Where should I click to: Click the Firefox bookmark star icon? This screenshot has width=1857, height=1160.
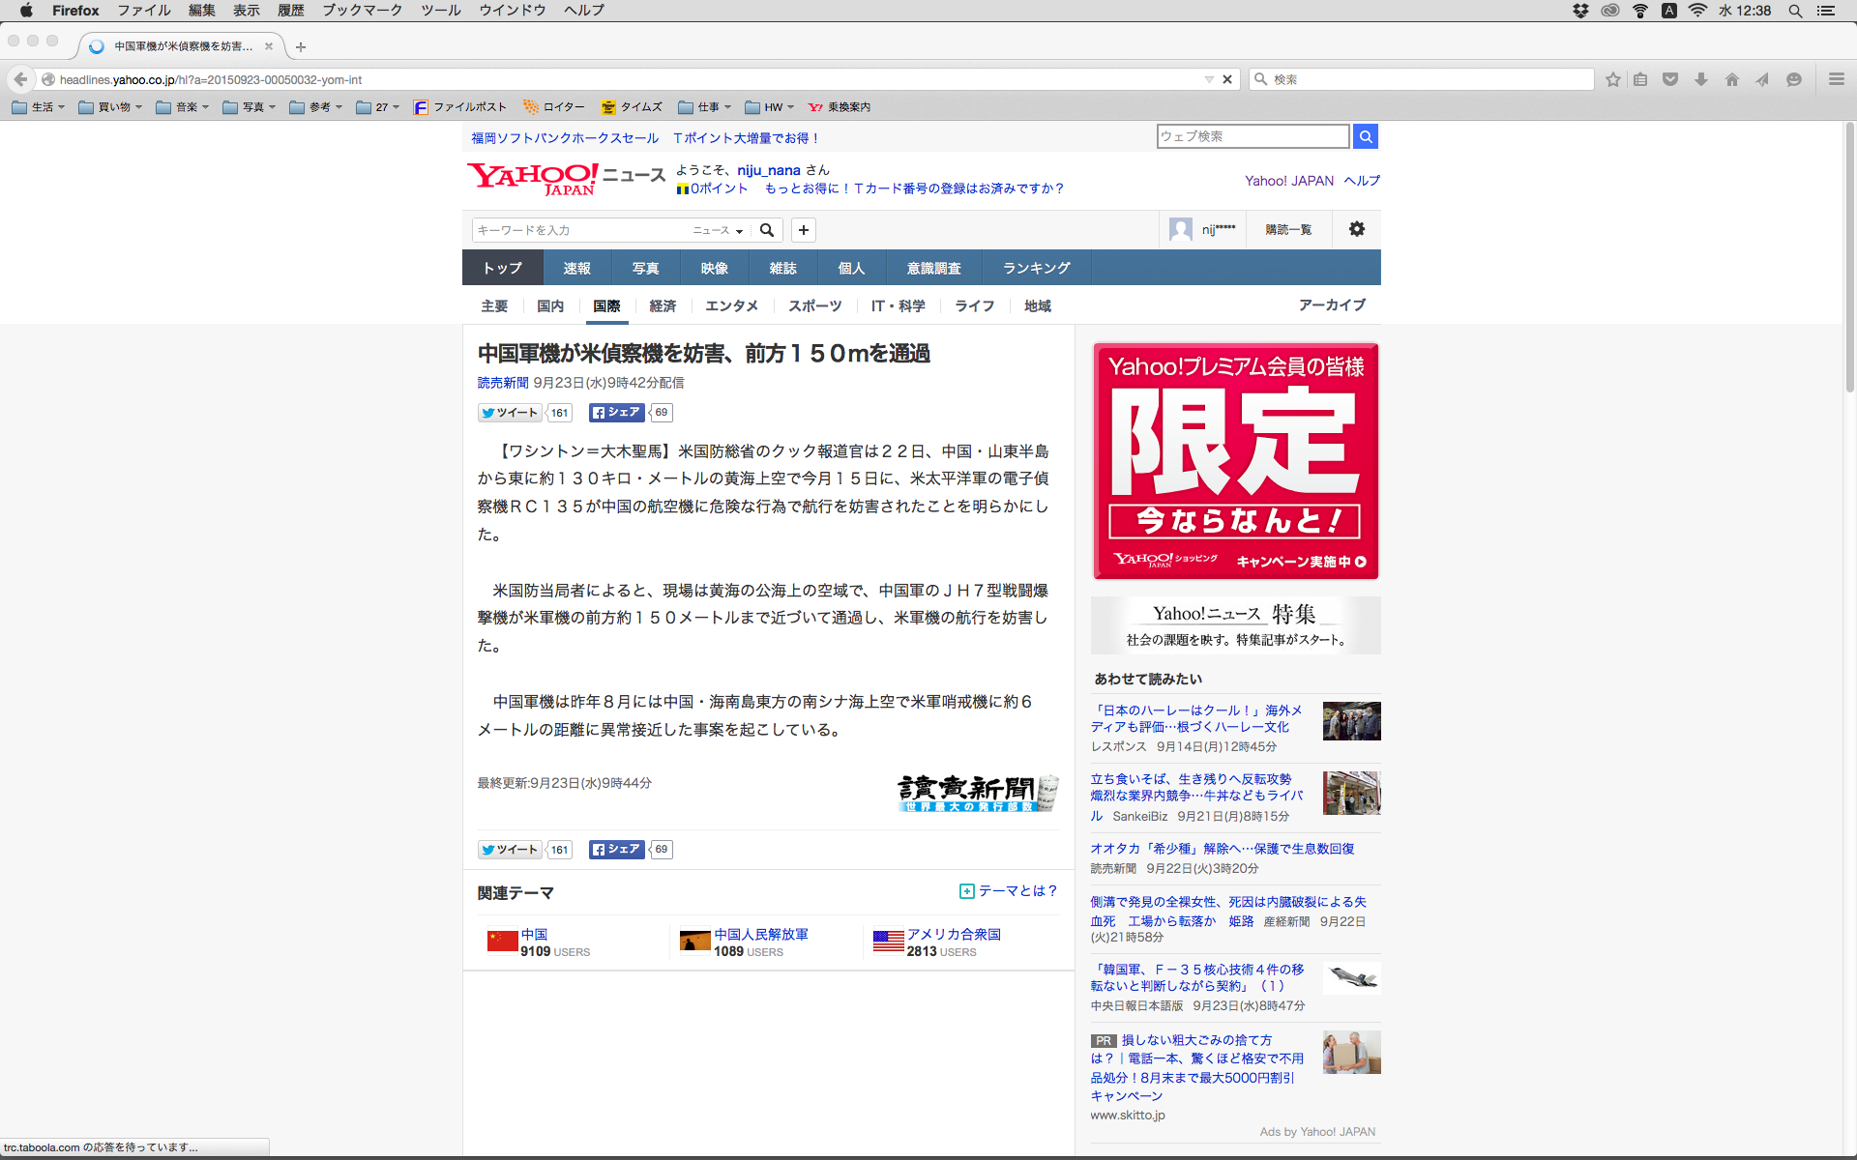coord(1612,79)
